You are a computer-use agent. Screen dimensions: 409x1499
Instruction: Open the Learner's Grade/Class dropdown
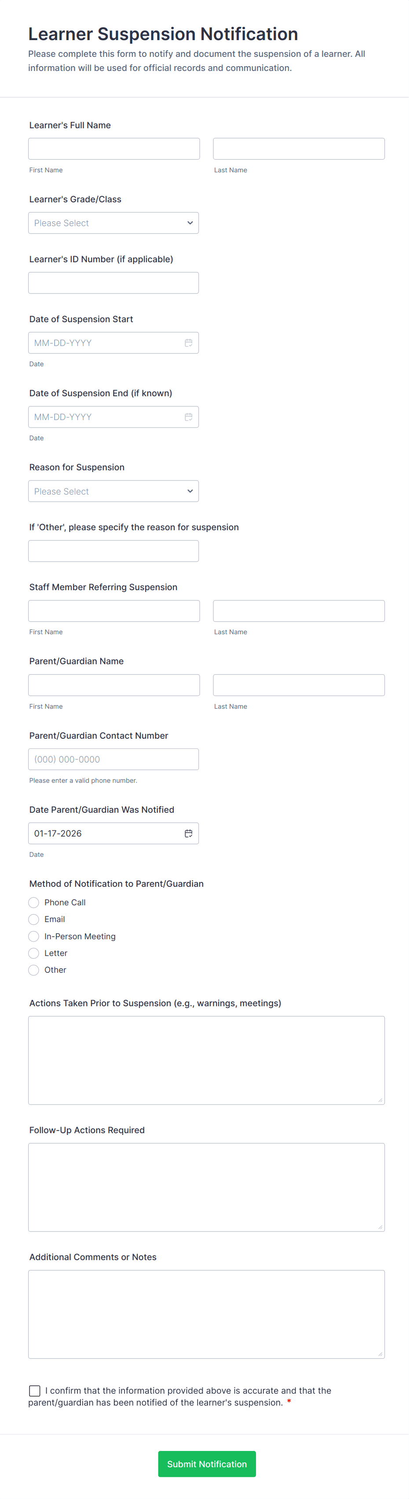(x=113, y=223)
